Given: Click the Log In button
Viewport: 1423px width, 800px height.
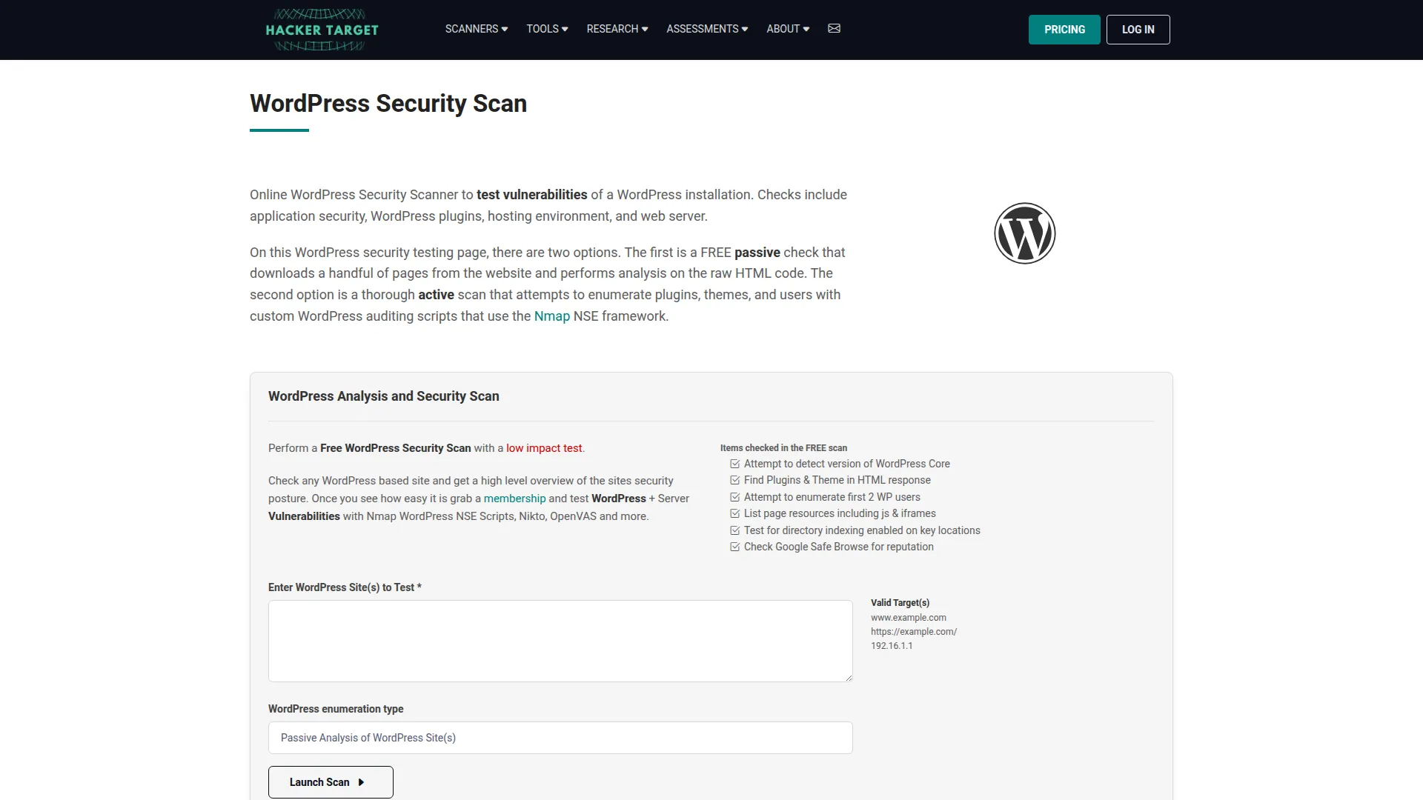Looking at the screenshot, I should point(1138,30).
